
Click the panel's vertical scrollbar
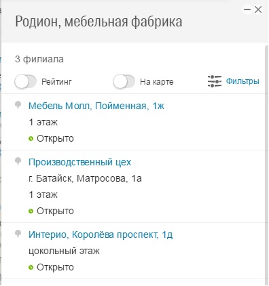[x=266, y=165]
